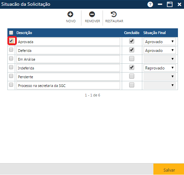Open the help question mark icon

point(150,4)
